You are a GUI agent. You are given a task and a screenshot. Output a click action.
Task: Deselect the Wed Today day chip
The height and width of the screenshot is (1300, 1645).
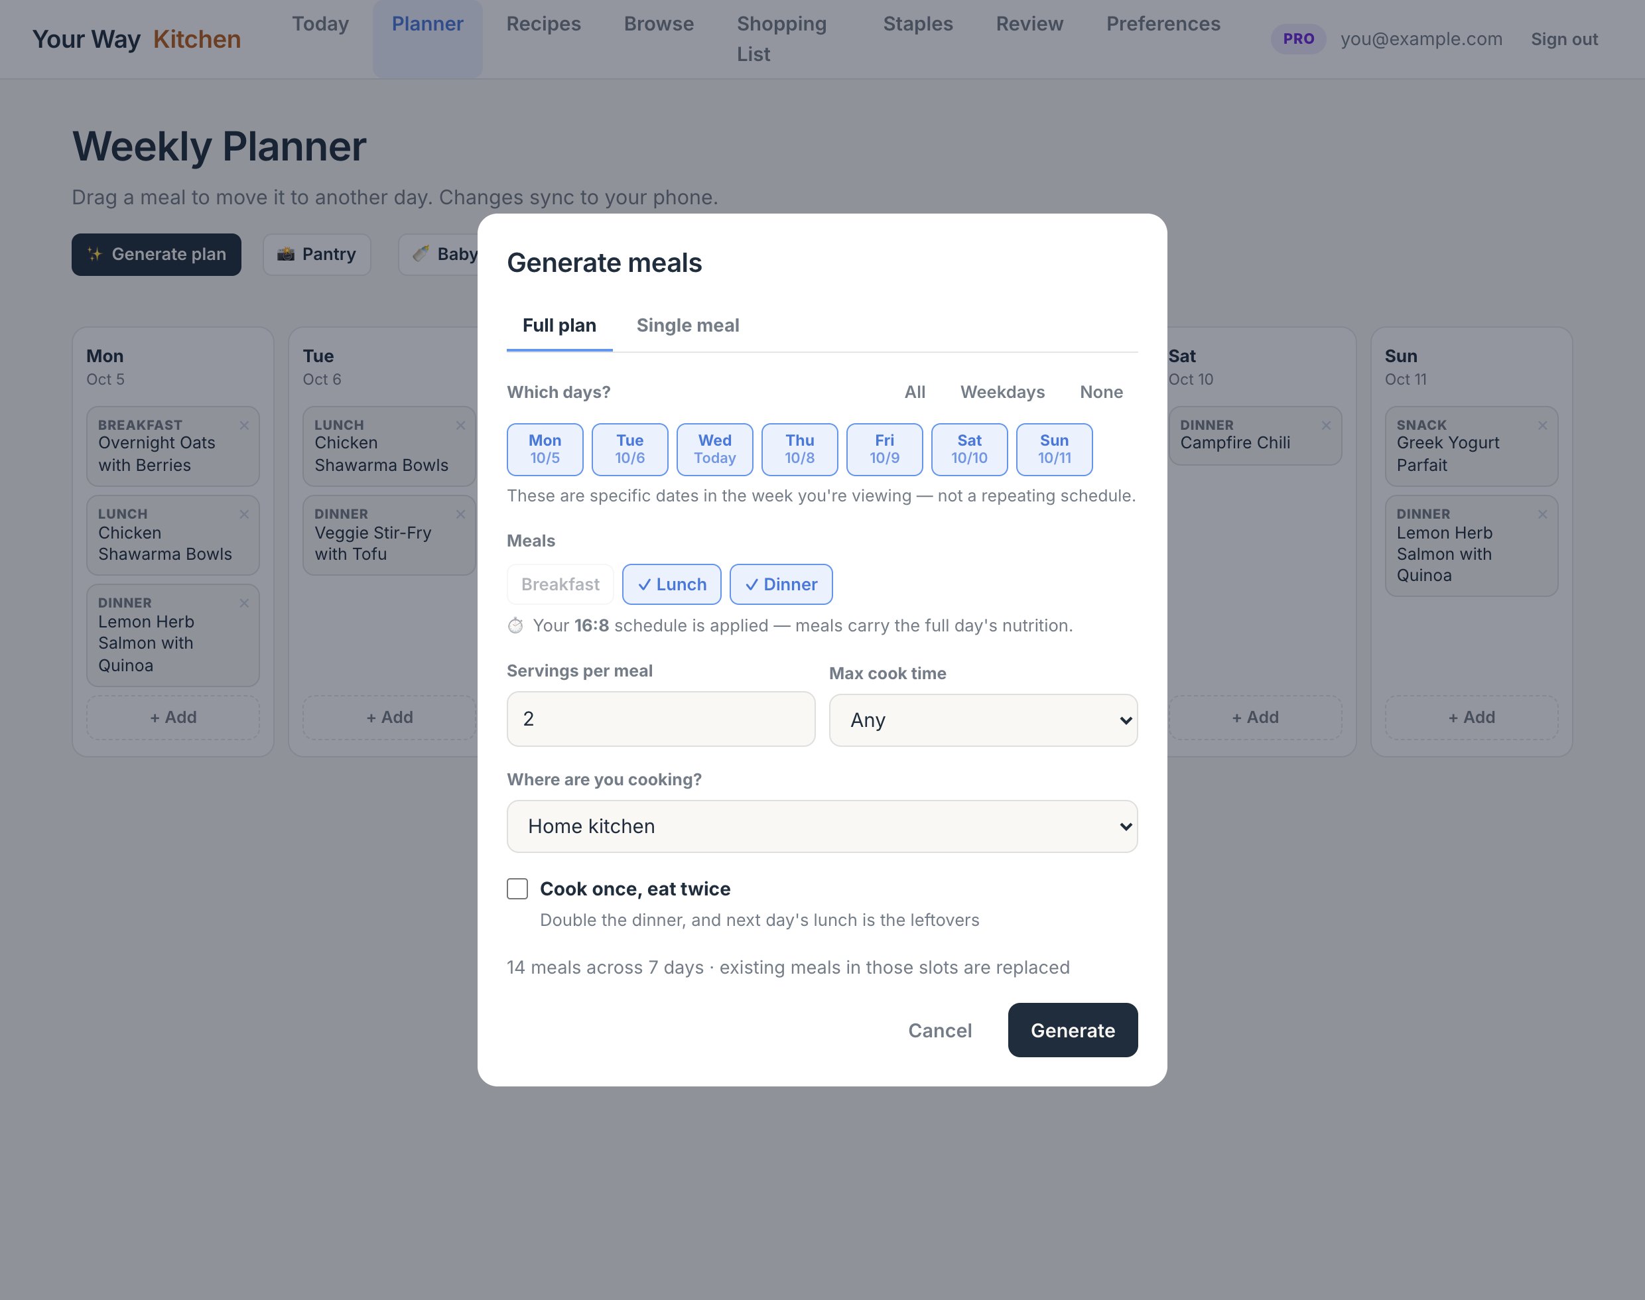[x=715, y=449]
